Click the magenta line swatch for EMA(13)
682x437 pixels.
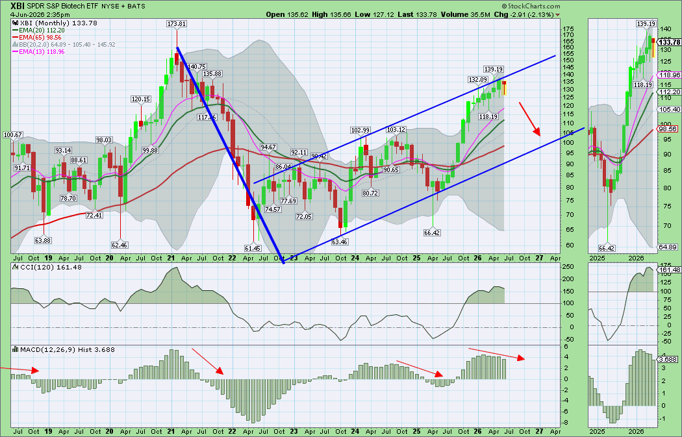point(15,51)
